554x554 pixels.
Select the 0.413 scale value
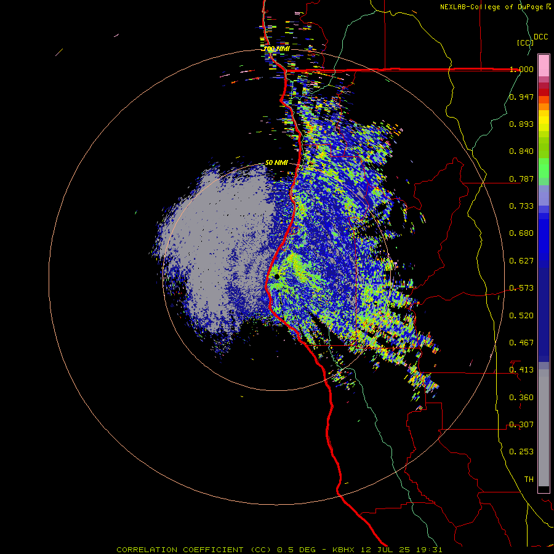tap(521, 370)
